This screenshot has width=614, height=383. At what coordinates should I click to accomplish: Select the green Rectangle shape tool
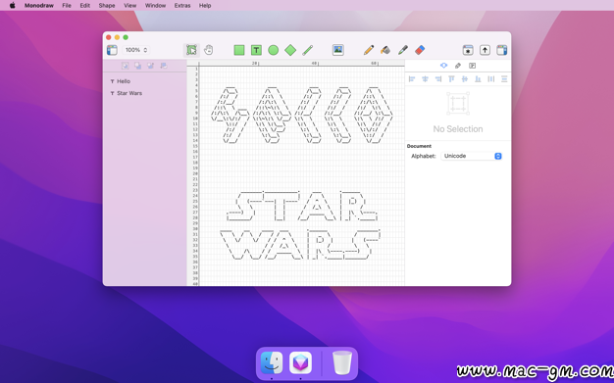pyautogui.click(x=239, y=50)
